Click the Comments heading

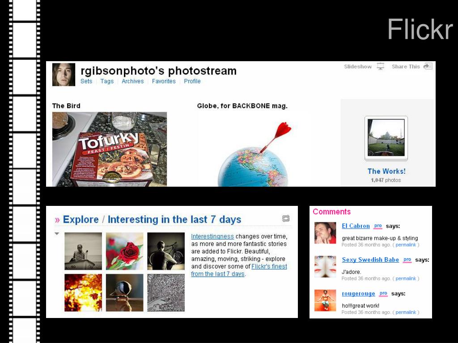331,212
